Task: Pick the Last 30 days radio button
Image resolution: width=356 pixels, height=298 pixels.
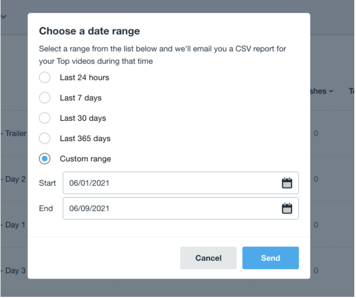Action: pos(44,118)
